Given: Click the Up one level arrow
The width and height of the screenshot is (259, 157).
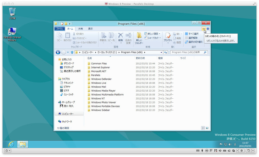Looking at the screenshot, I should [72, 52].
